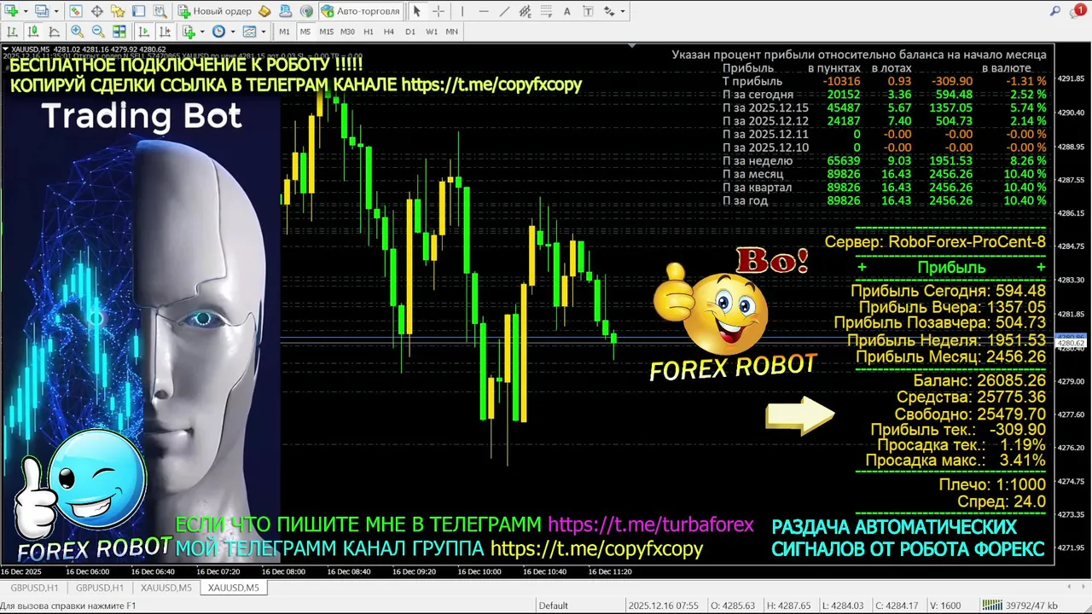Switch timeframe to M1
1092x614 pixels.
click(x=284, y=32)
